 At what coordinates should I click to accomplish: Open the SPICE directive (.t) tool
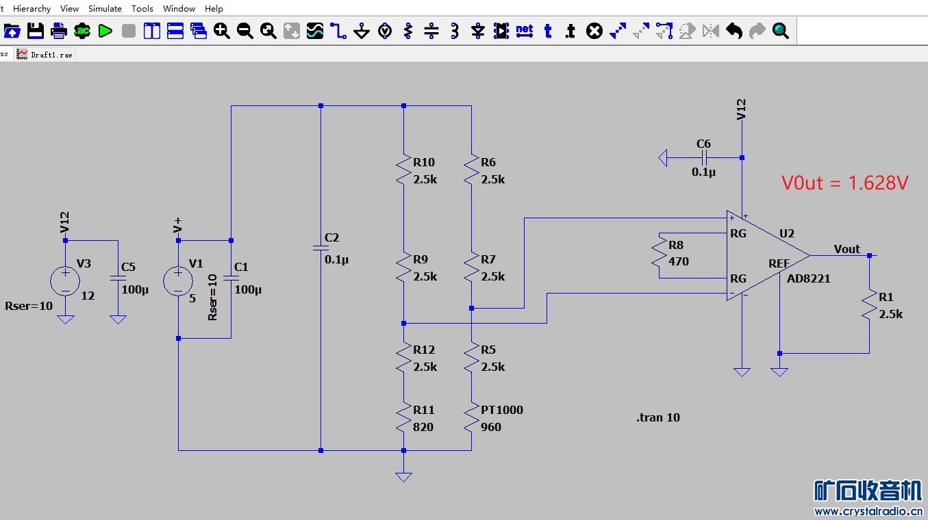[x=570, y=31]
